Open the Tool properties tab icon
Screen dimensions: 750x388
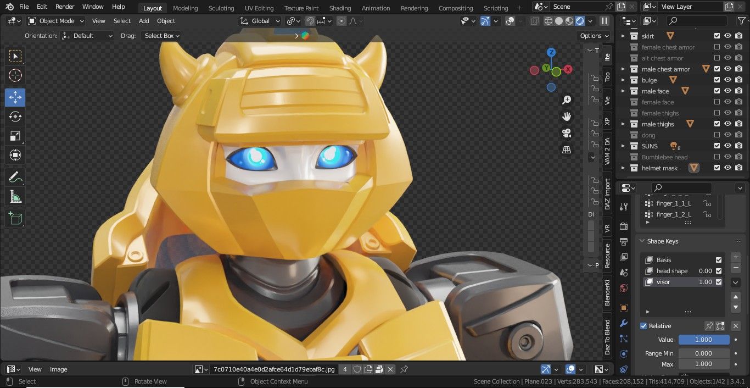coord(623,207)
